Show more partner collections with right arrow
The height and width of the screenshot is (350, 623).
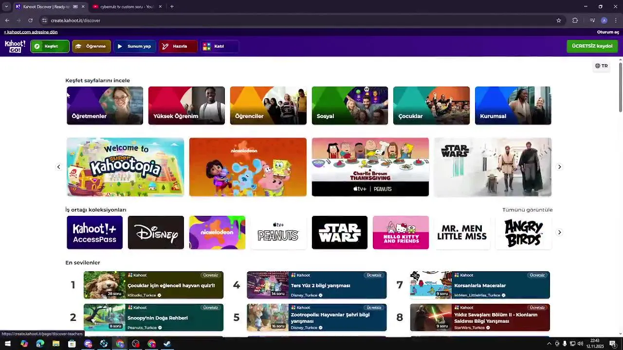click(559, 232)
